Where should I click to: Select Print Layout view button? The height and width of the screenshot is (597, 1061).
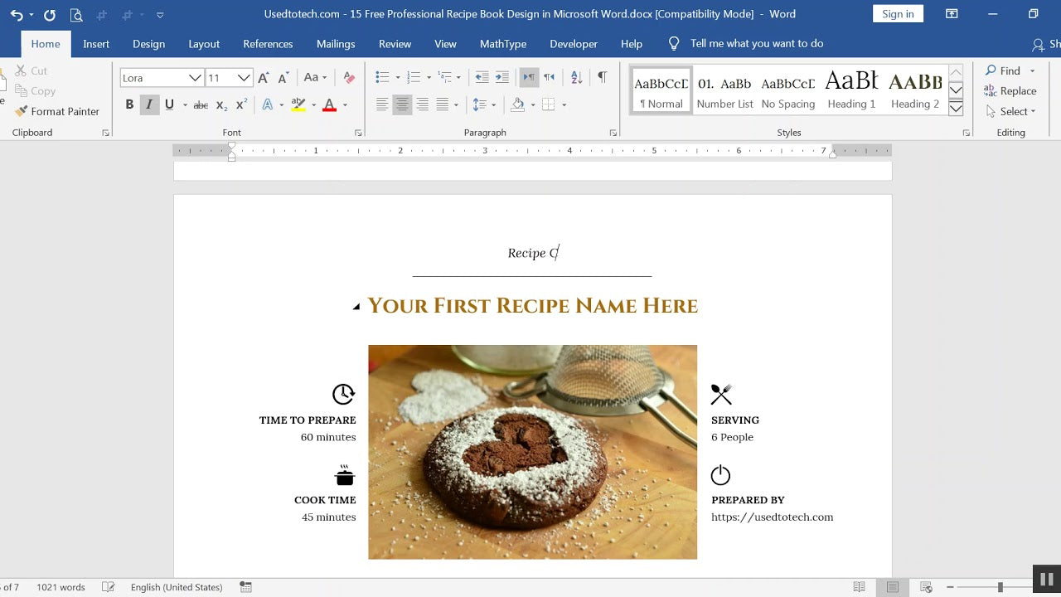(893, 587)
